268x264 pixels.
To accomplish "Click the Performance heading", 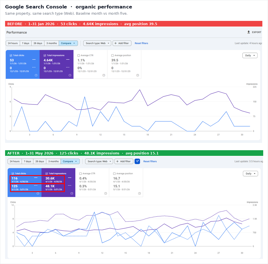I will pyautogui.click(x=17, y=32).
